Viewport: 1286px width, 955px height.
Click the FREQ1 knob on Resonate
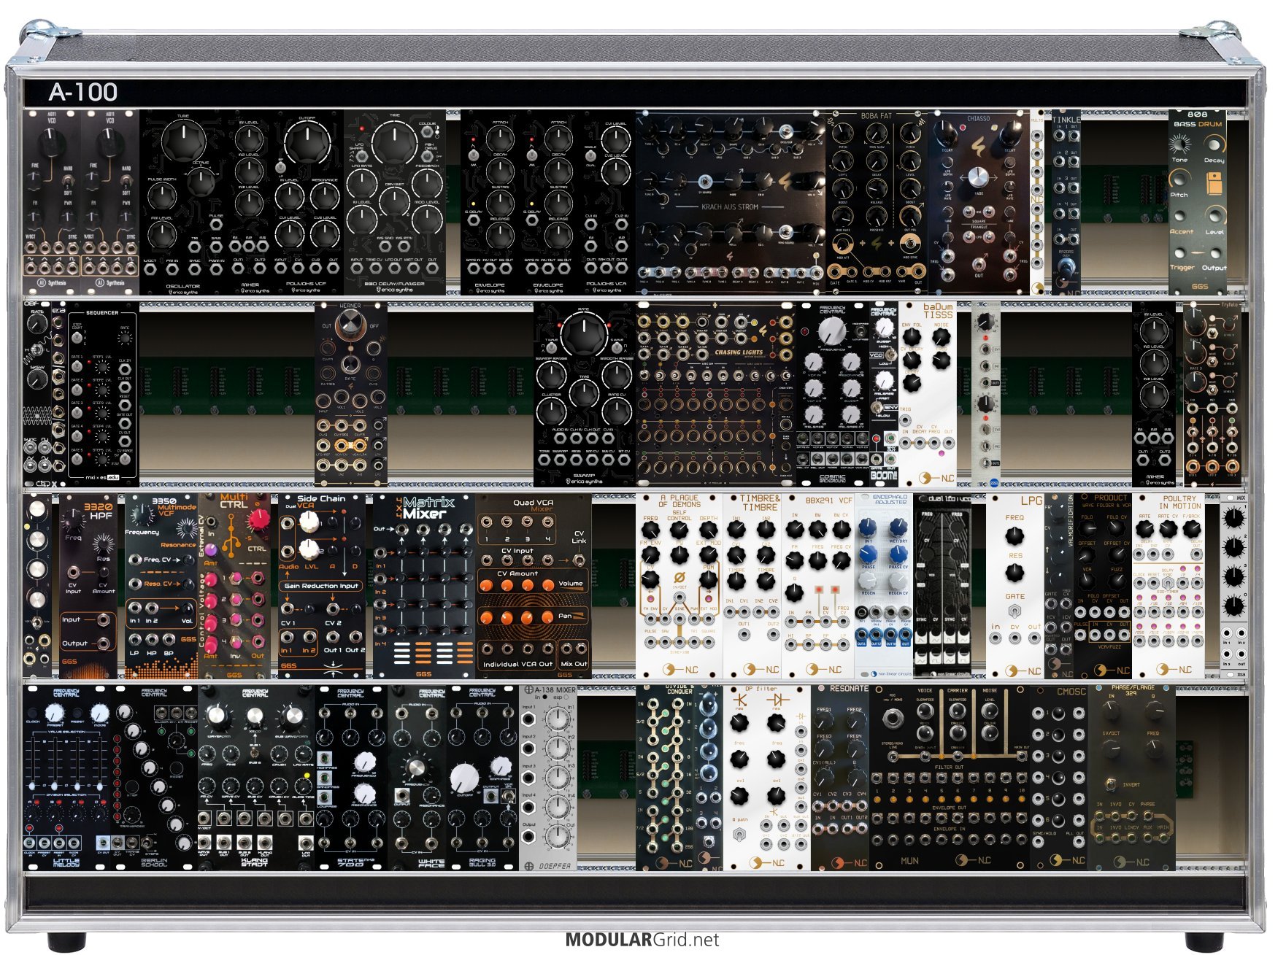pyautogui.click(x=824, y=722)
